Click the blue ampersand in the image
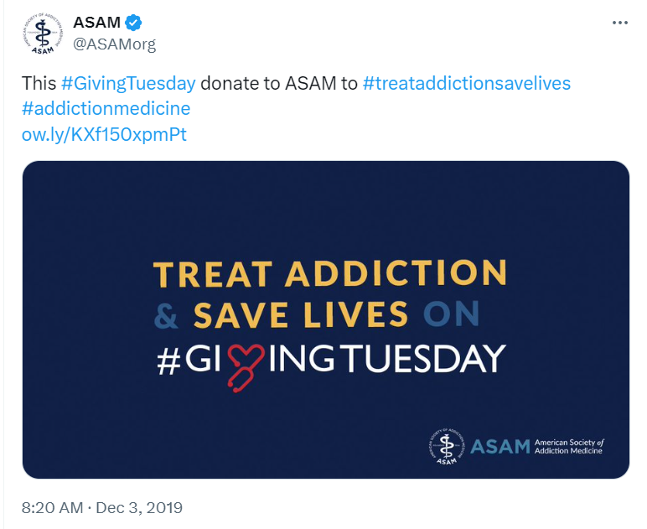 point(167,316)
